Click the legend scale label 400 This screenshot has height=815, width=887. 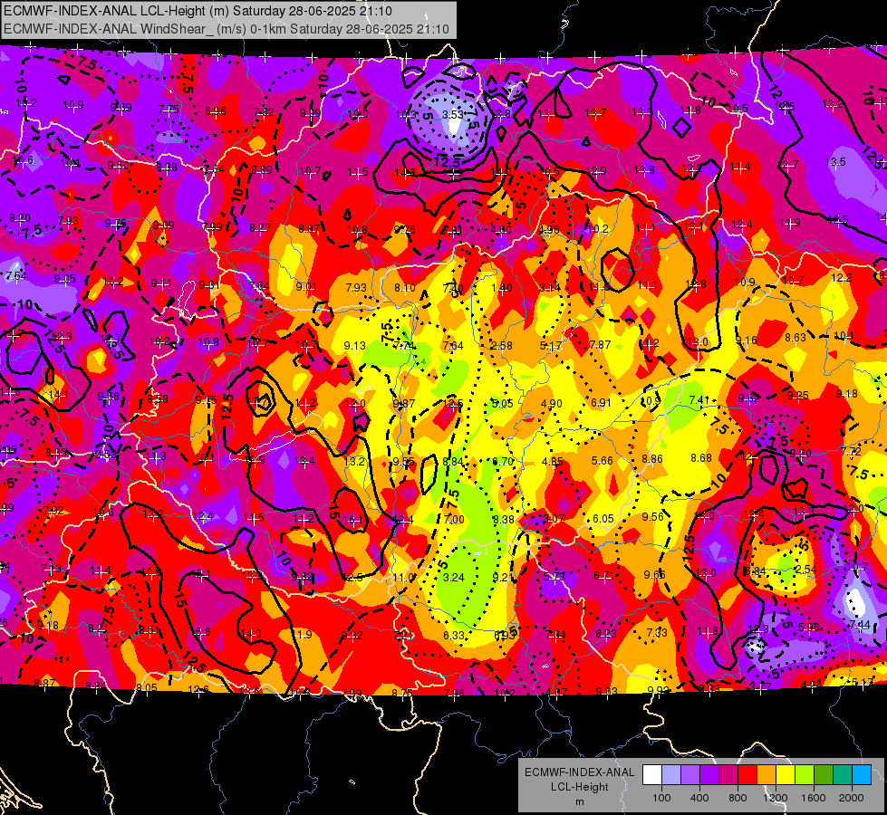(699, 798)
